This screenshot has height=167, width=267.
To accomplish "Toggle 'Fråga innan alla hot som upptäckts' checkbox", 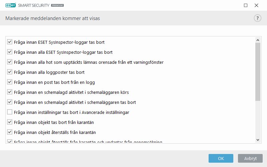I will (x=10, y=62).
